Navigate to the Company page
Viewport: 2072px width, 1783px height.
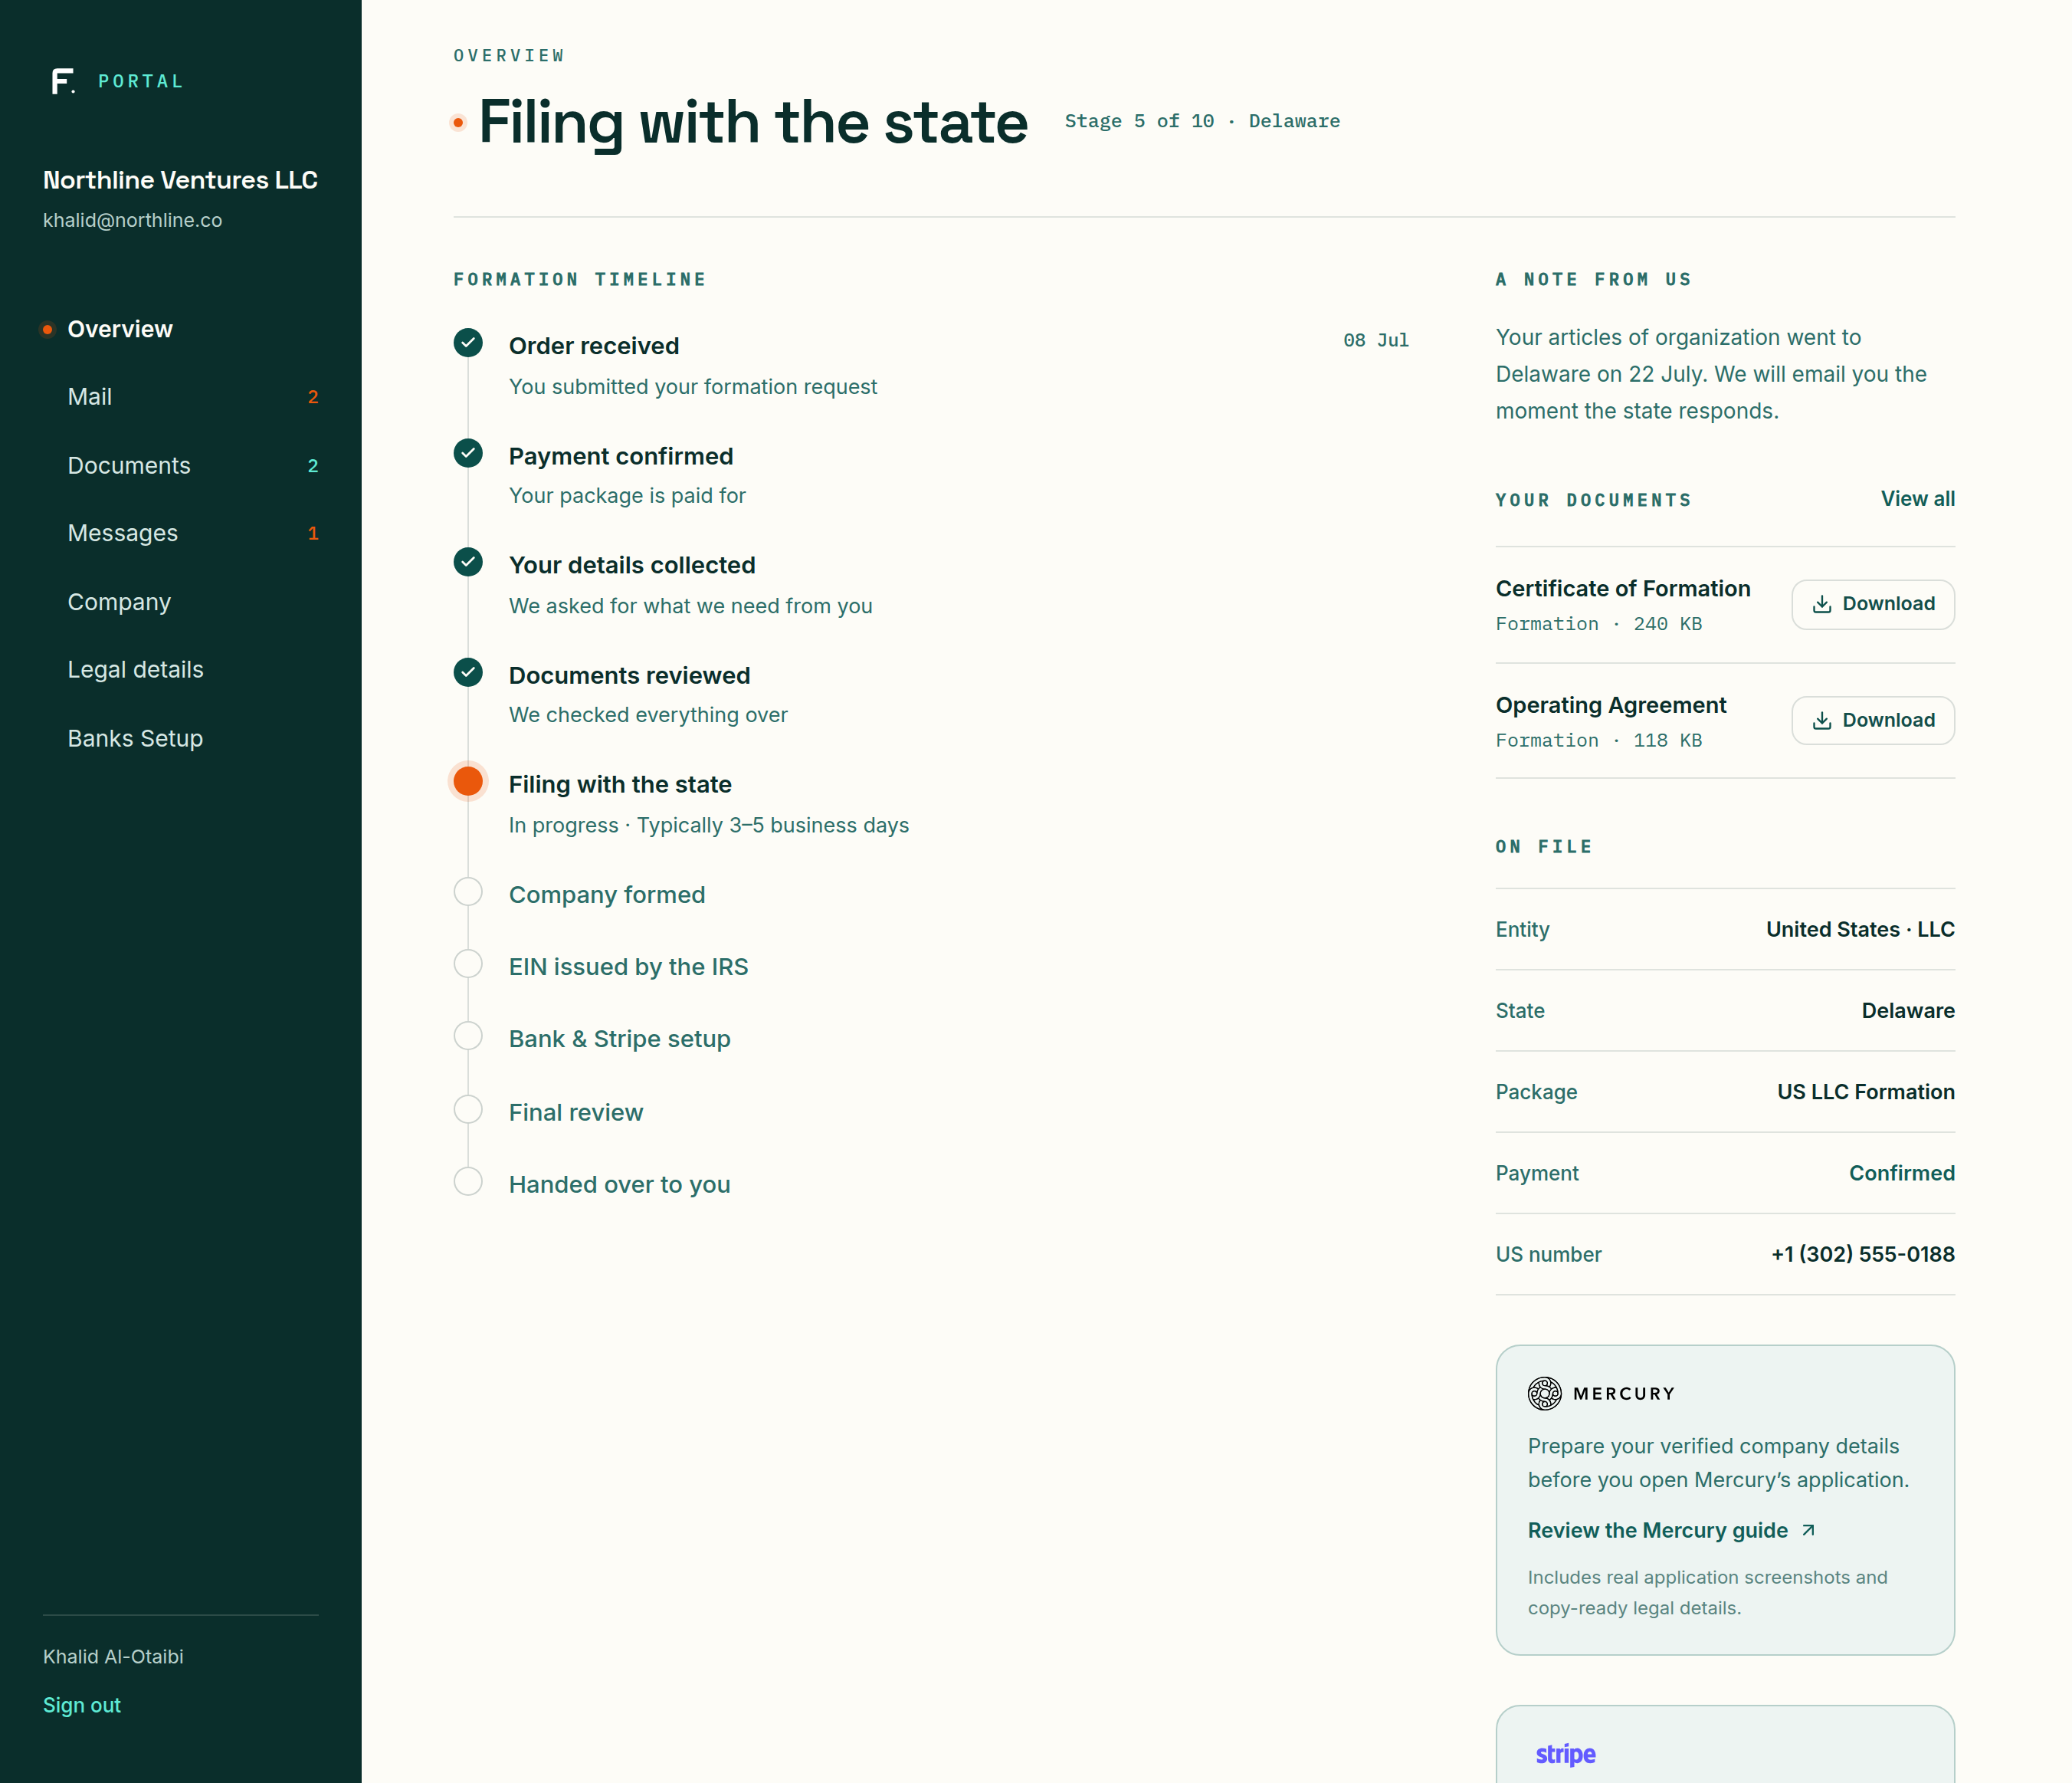click(x=119, y=603)
